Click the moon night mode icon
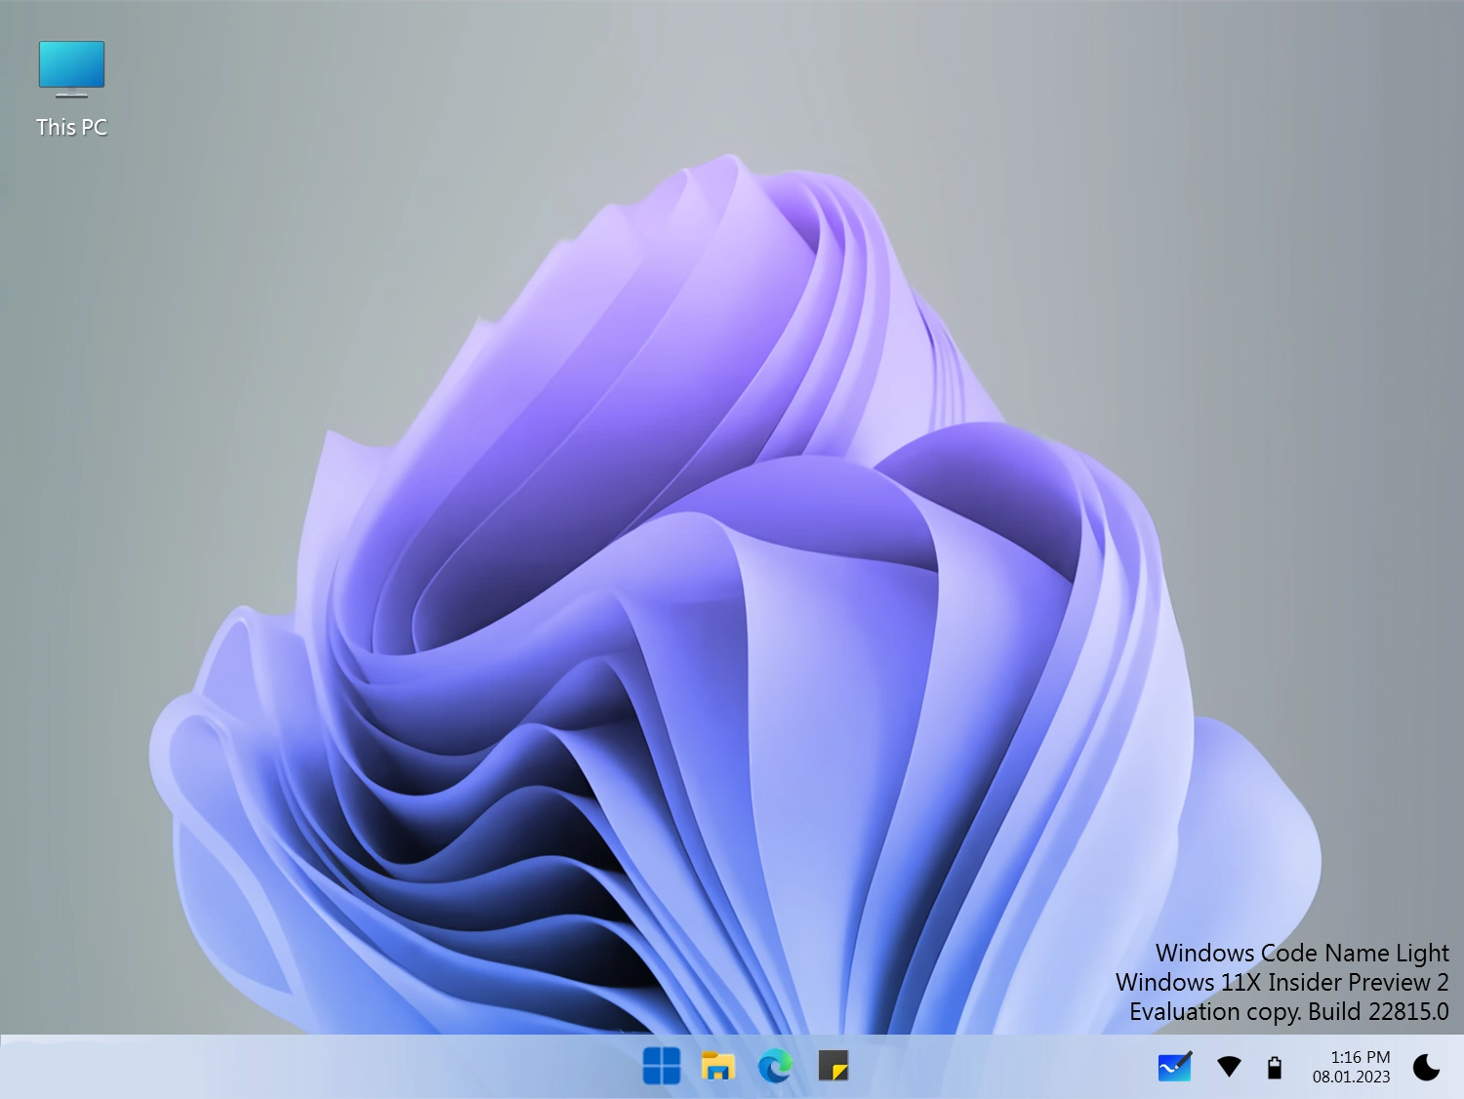The width and height of the screenshot is (1464, 1099). click(1426, 1067)
